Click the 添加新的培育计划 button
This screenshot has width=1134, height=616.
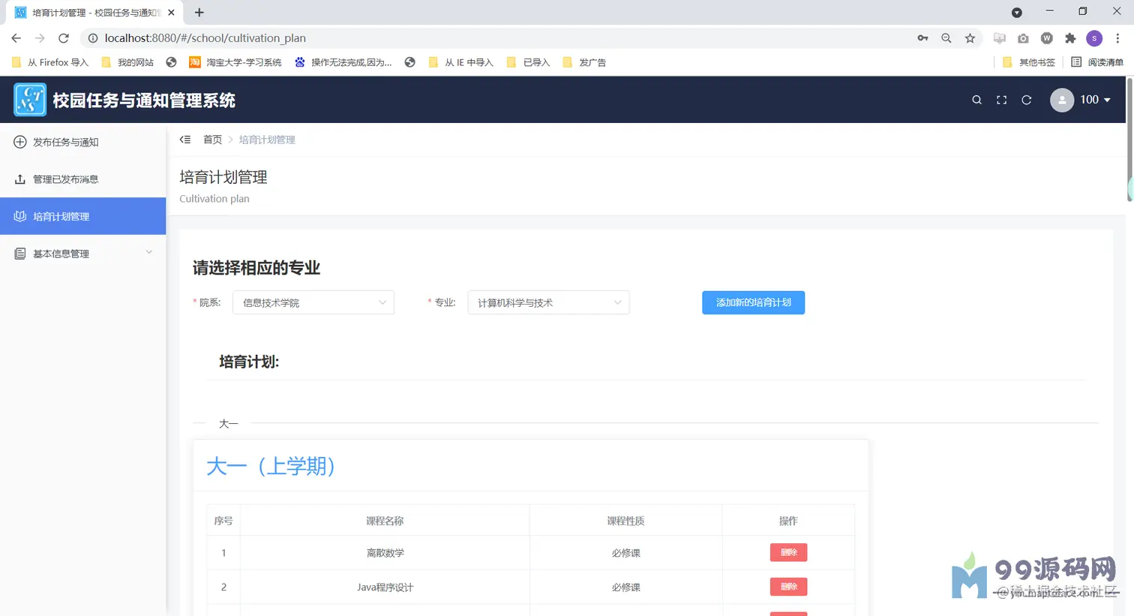(753, 302)
